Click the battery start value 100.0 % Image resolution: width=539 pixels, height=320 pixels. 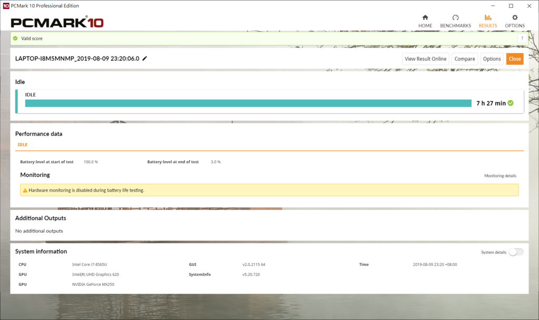(91, 162)
